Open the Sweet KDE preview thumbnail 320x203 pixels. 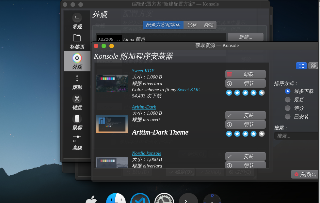tap(112, 83)
